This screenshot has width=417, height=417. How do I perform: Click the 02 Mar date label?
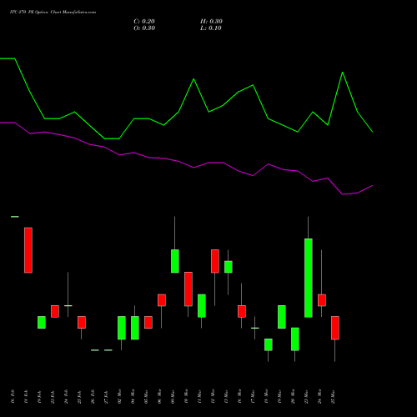(119, 396)
